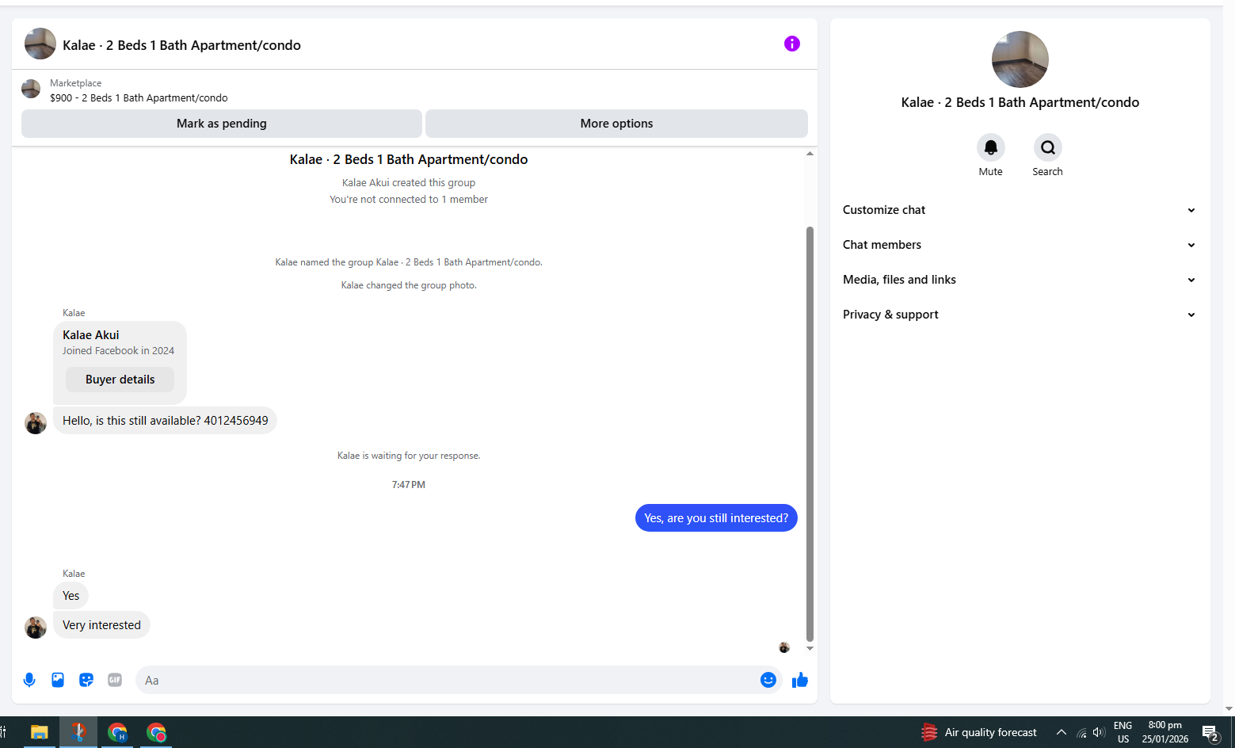The height and width of the screenshot is (748, 1235).
Task: Open the clock showing 8:00 pm
Action: tap(1164, 732)
